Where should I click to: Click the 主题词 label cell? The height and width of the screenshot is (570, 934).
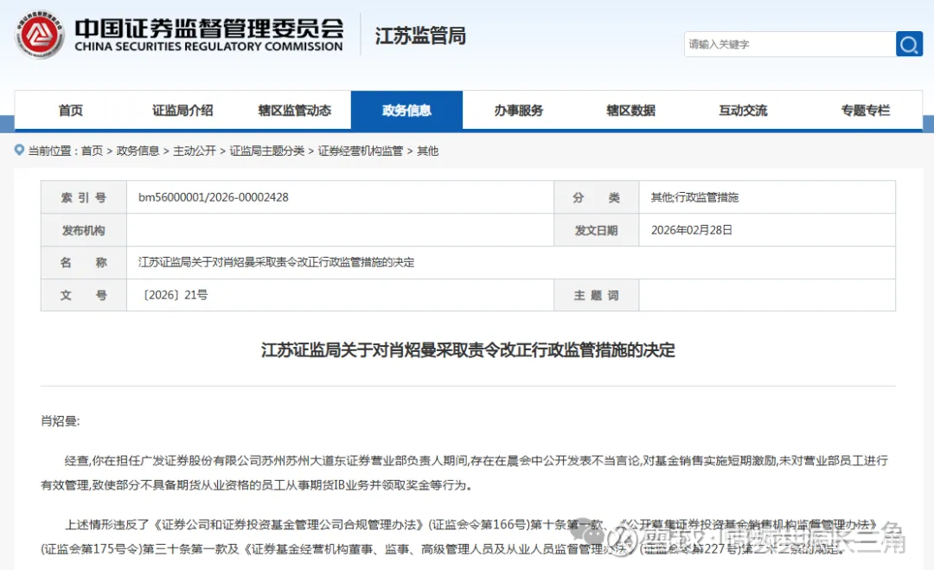(596, 295)
